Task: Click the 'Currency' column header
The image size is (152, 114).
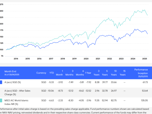Action: click(41, 73)
